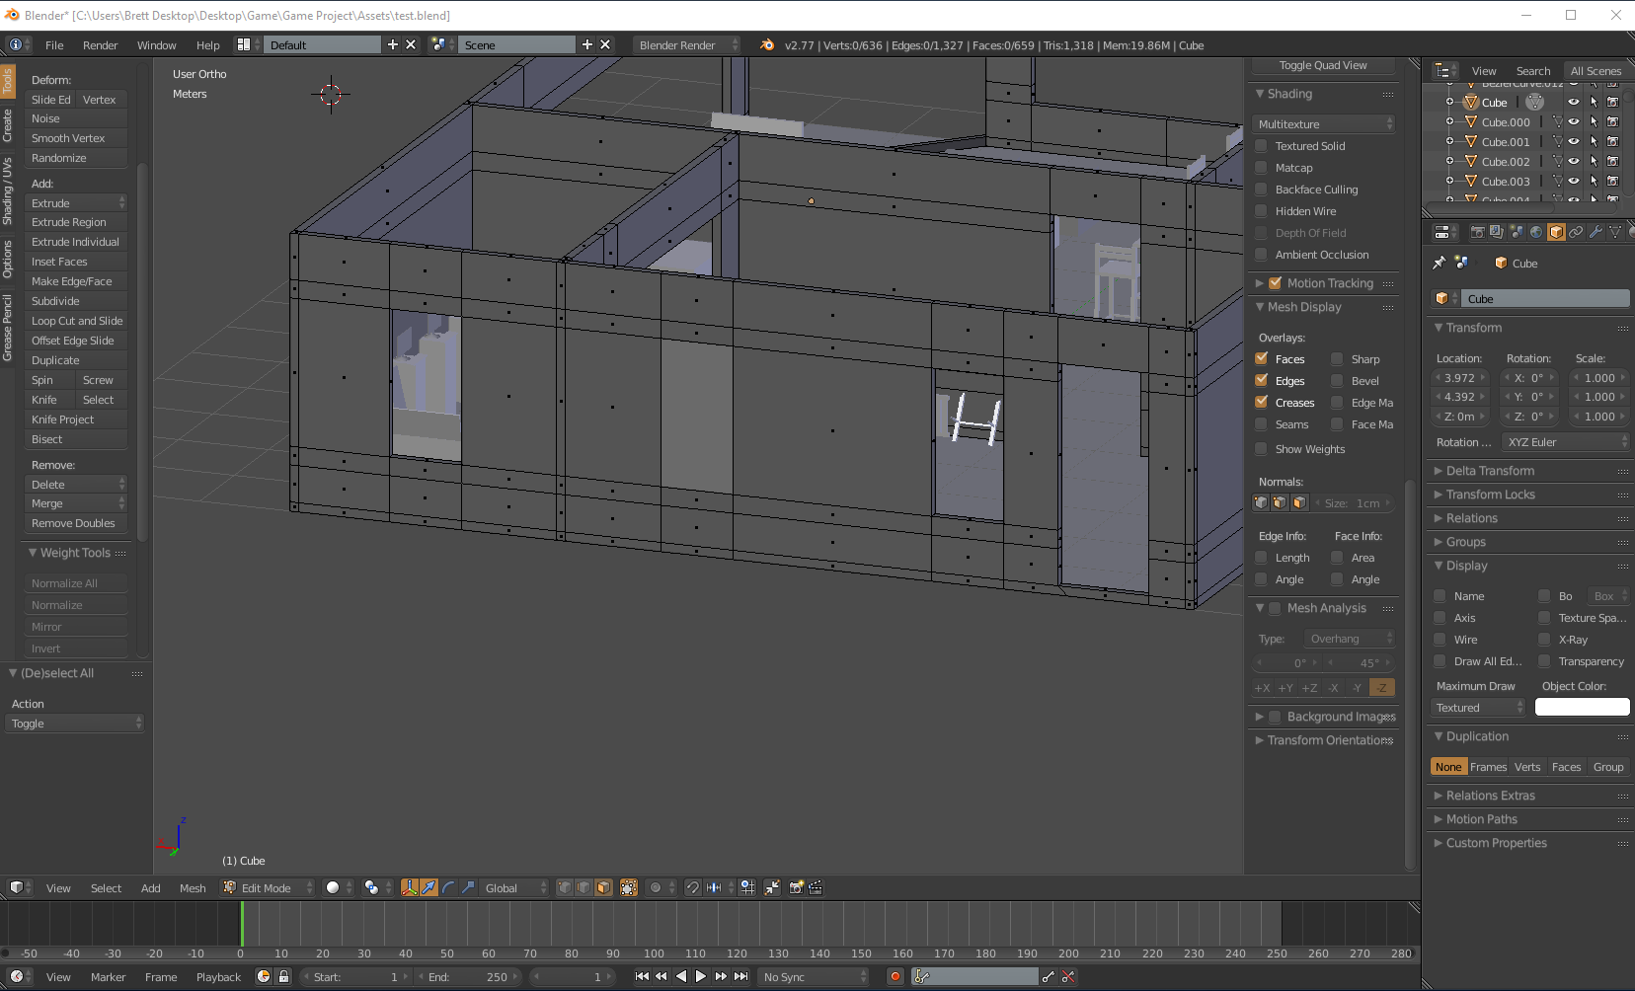Switch to edge select mode icon

584,887
